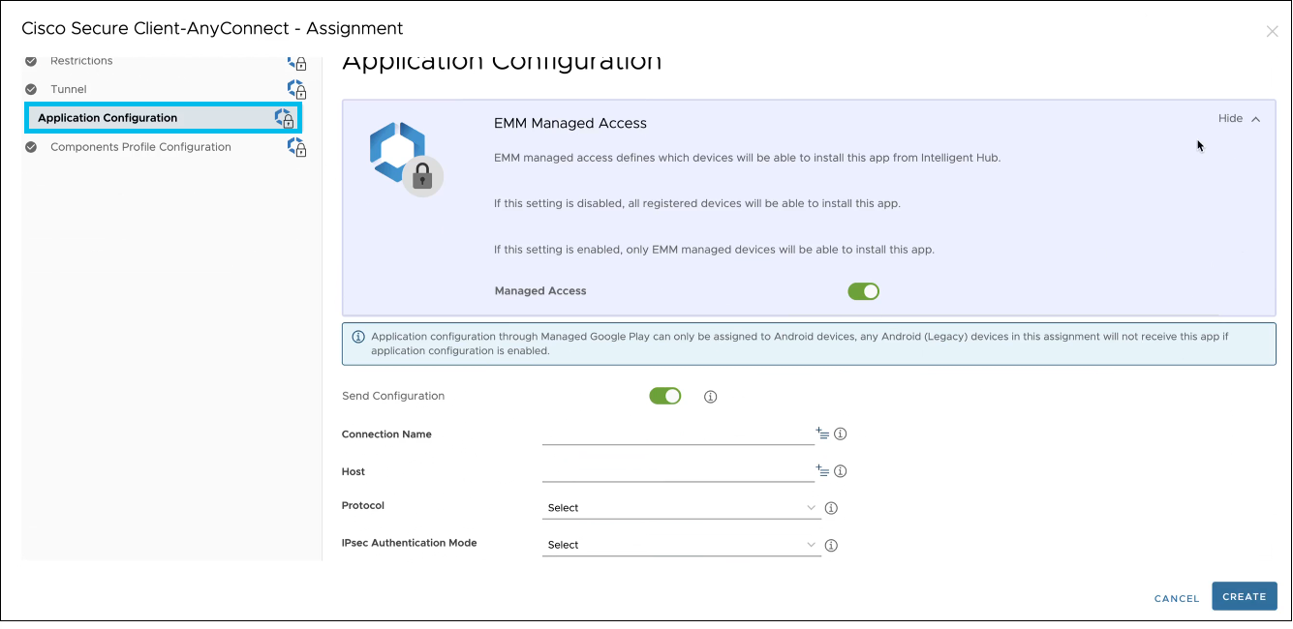
Task: Click the IPsec Authentication Mode label
Action: click(x=410, y=543)
